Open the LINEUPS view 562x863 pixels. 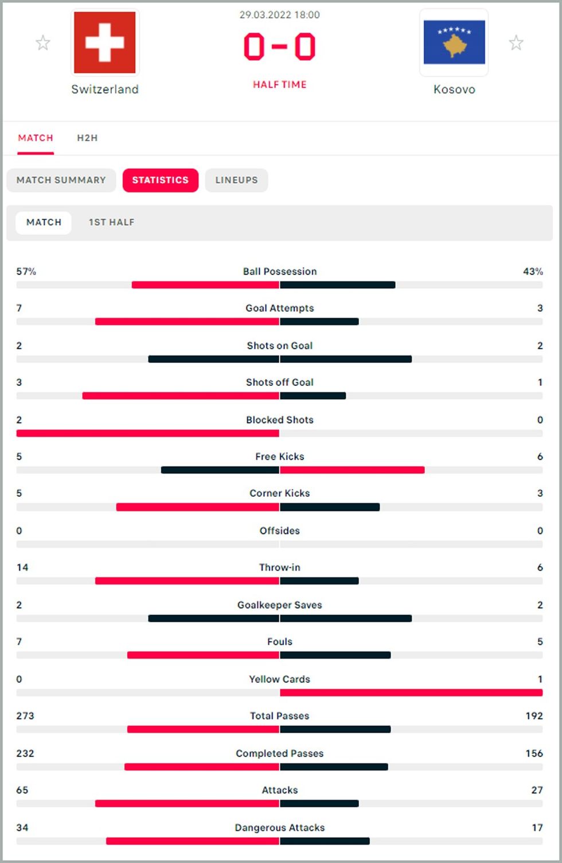point(236,180)
